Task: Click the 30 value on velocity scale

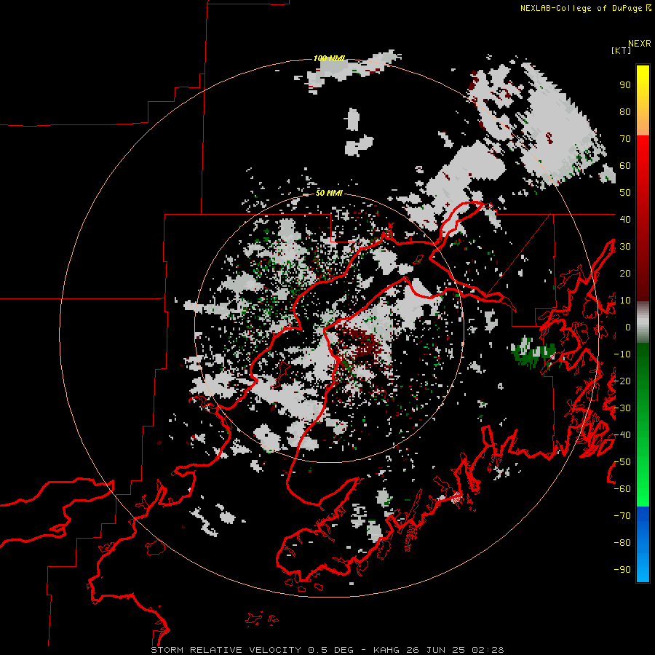Action: 625,247
